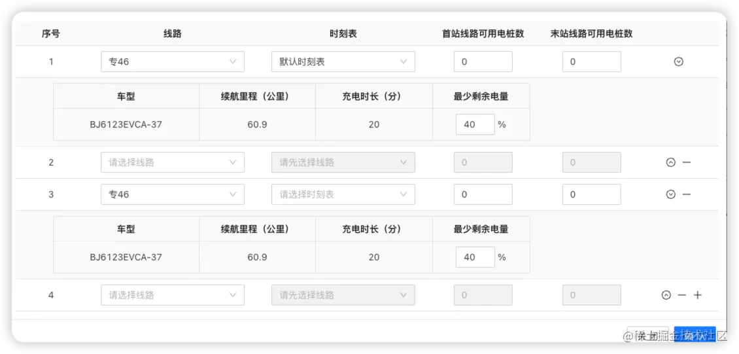Click the 60.9 range value under row 1
The width and height of the screenshot is (739, 354).
pos(257,124)
